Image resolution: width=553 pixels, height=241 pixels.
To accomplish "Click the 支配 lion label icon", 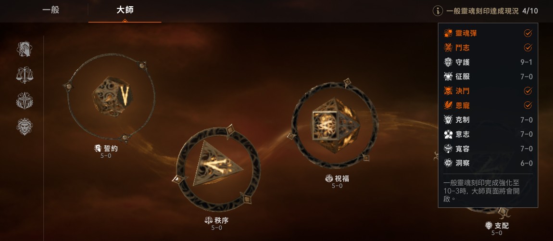I will 489,226.
